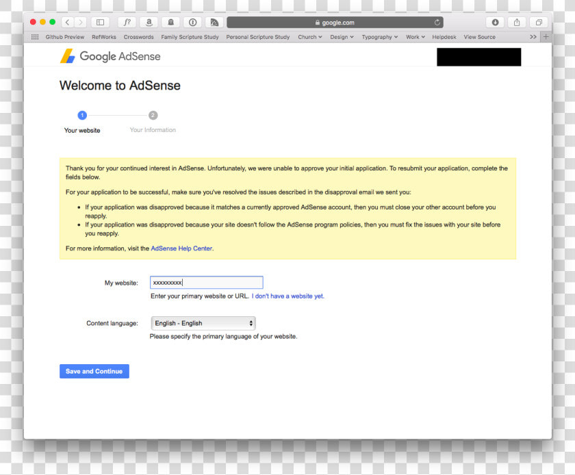Viewport: 575px width, 475px height.
Task: Show hidden bookmarks with double chevron
Action: (533, 37)
